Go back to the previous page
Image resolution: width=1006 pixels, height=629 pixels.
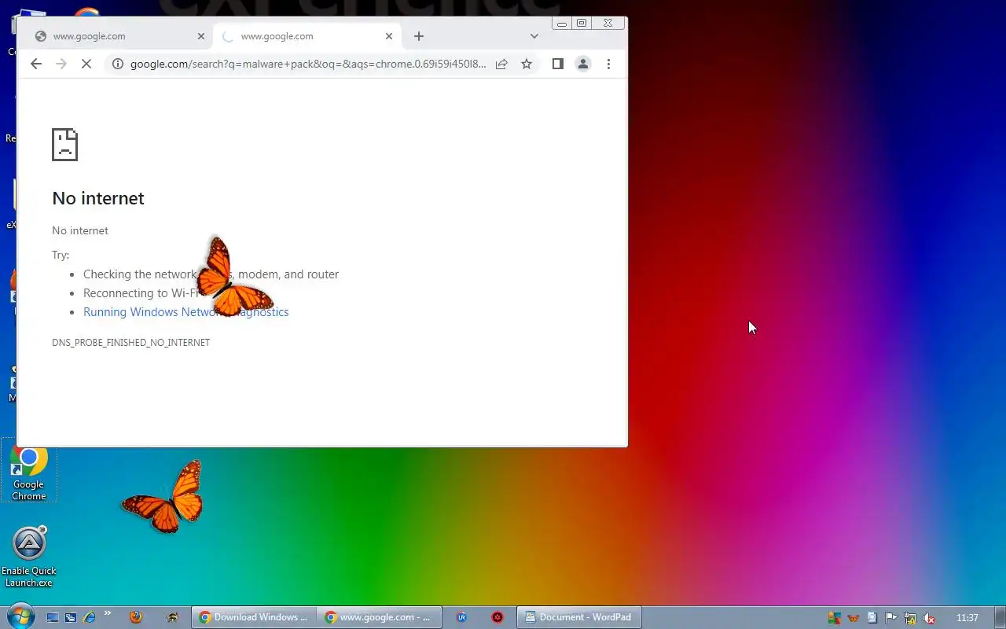[x=36, y=64]
